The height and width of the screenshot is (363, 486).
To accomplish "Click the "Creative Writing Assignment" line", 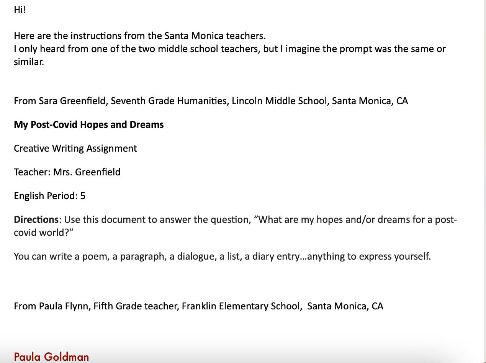I will 75,149.
